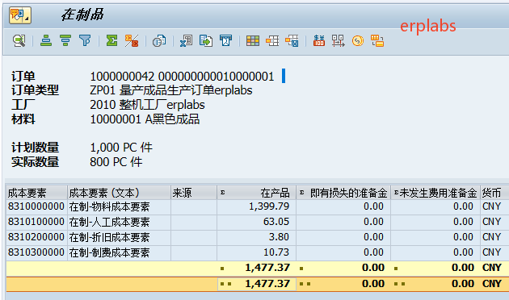The image size is (509, 300).
Task: Open the print preview icon
Action: pyautogui.click(x=159, y=41)
